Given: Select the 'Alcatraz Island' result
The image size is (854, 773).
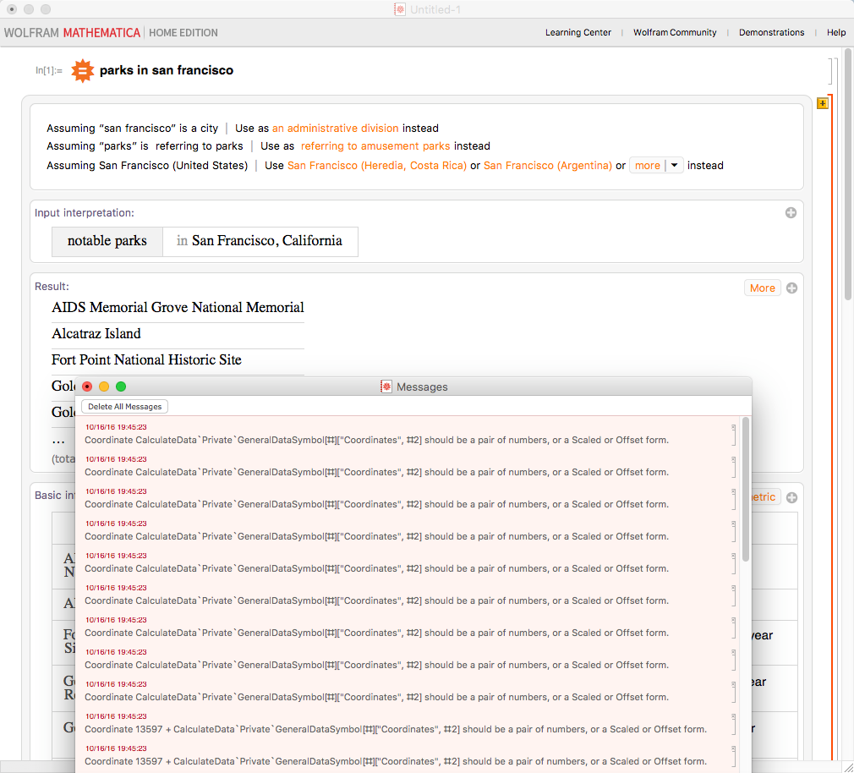Looking at the screenshot, I should [x=96, y=334].
